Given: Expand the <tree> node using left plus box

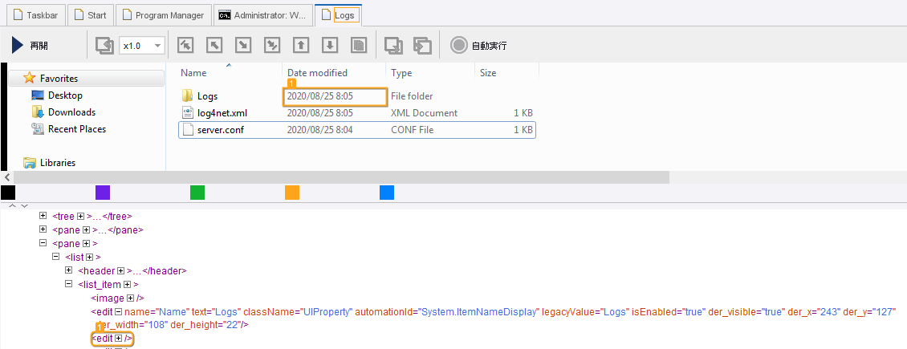Looking at the screenshot, I should pyautogui.click(x=43, y=217).
